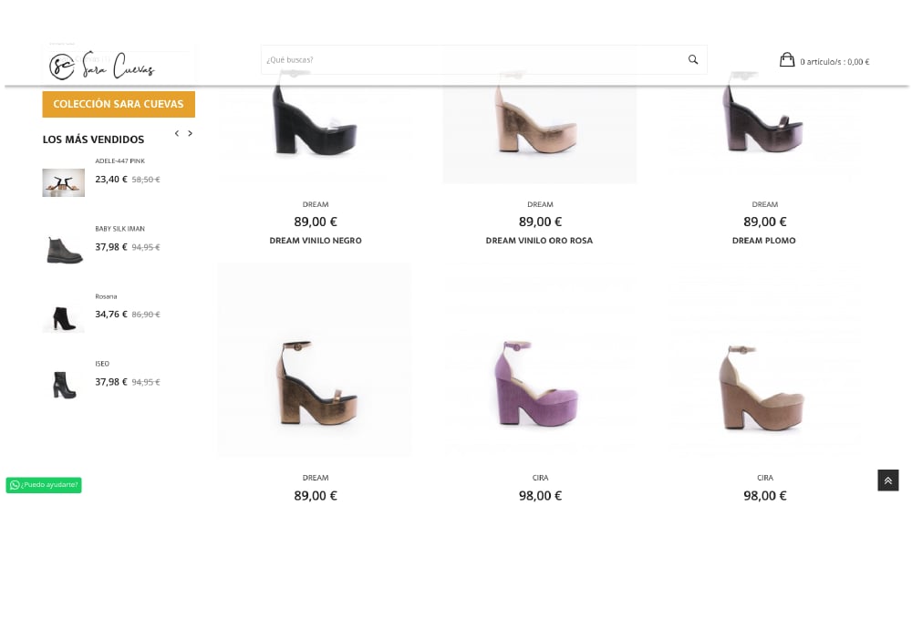Select the Rosana boot thumbnail

click(64, 316)
